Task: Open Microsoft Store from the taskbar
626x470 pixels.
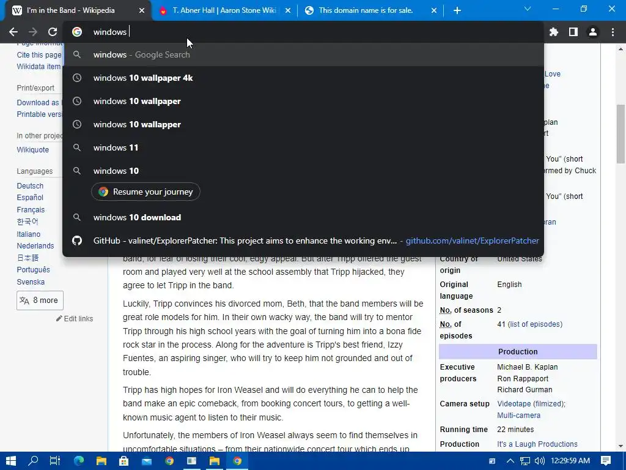Action: 123,461
